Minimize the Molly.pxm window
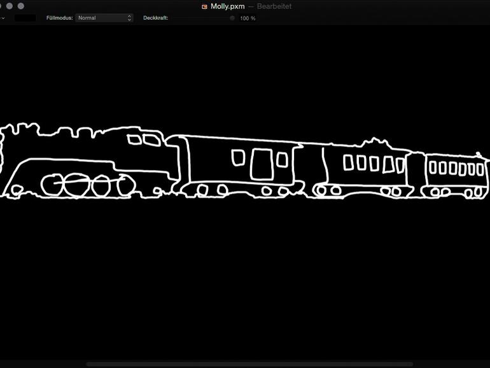The height and width of the screenshot is (368, 490). point(10,6)
